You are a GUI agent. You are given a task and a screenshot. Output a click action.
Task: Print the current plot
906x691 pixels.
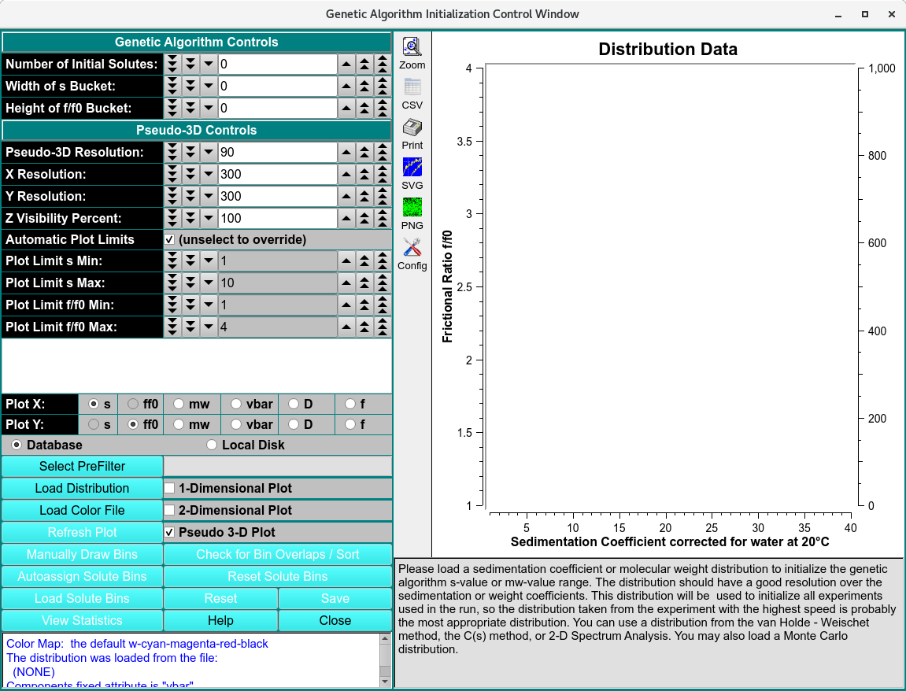click(x=412, y=127)
